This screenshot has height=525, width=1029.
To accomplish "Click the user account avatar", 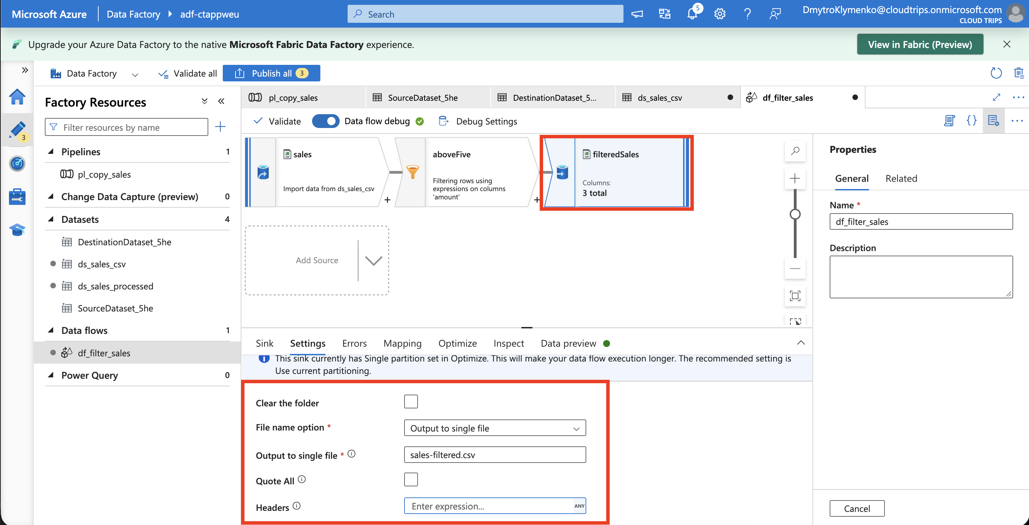I will click(1016, 13).
